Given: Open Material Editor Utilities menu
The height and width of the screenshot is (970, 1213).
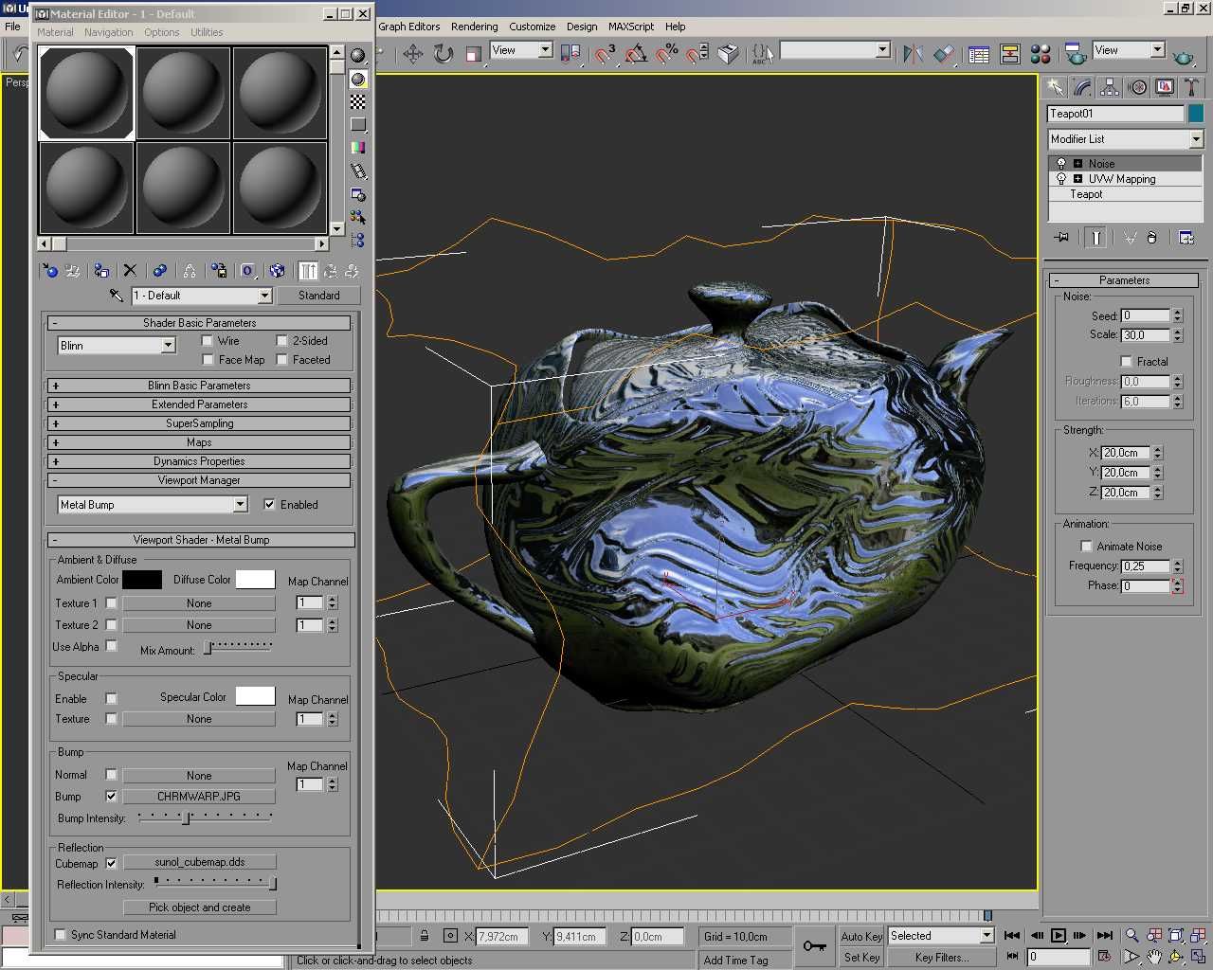Looking at the screenshot, I should (x=207, y=32).
